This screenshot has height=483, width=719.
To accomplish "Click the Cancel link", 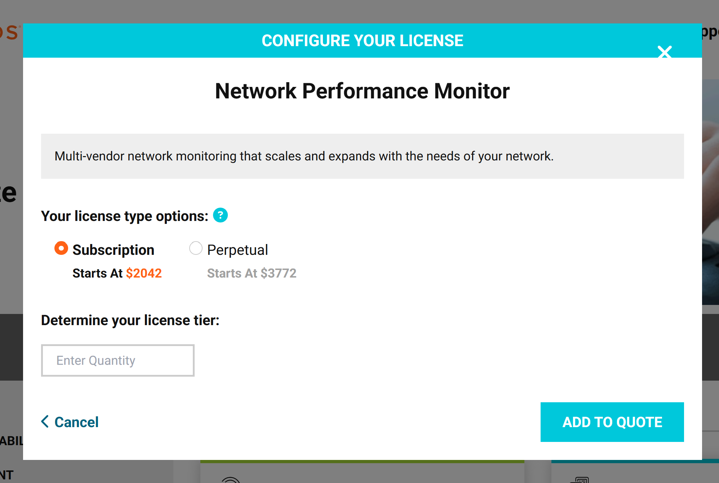I will pyautogui.click(x=76, y=422).
